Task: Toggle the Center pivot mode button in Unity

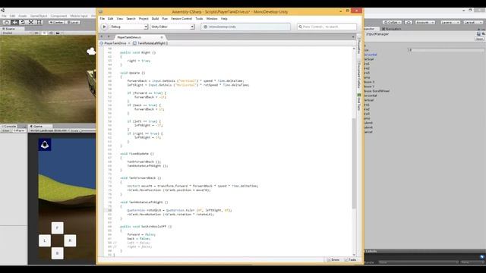Action: 56,22
